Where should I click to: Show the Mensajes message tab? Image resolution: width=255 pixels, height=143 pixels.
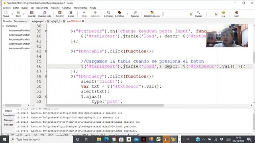(x=9, y=120)
